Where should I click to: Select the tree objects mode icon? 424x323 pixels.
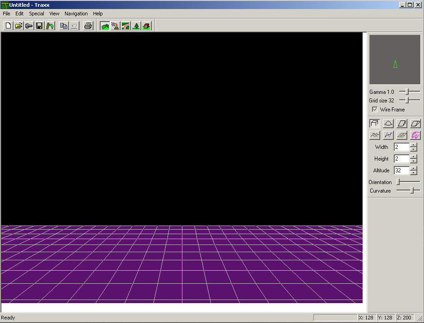point(136,26)
